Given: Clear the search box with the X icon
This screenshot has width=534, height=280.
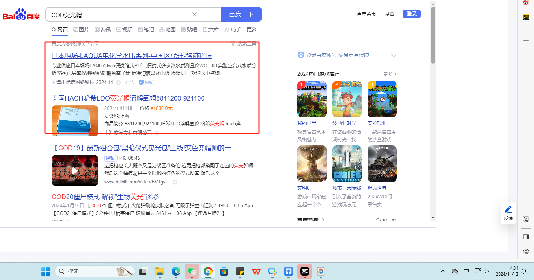Looking at the screenshot, I should (195, 14).
